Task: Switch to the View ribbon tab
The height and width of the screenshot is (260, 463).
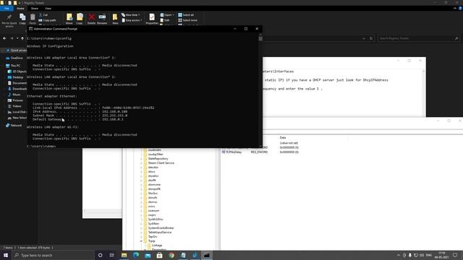Action: (x=48, y=9)
